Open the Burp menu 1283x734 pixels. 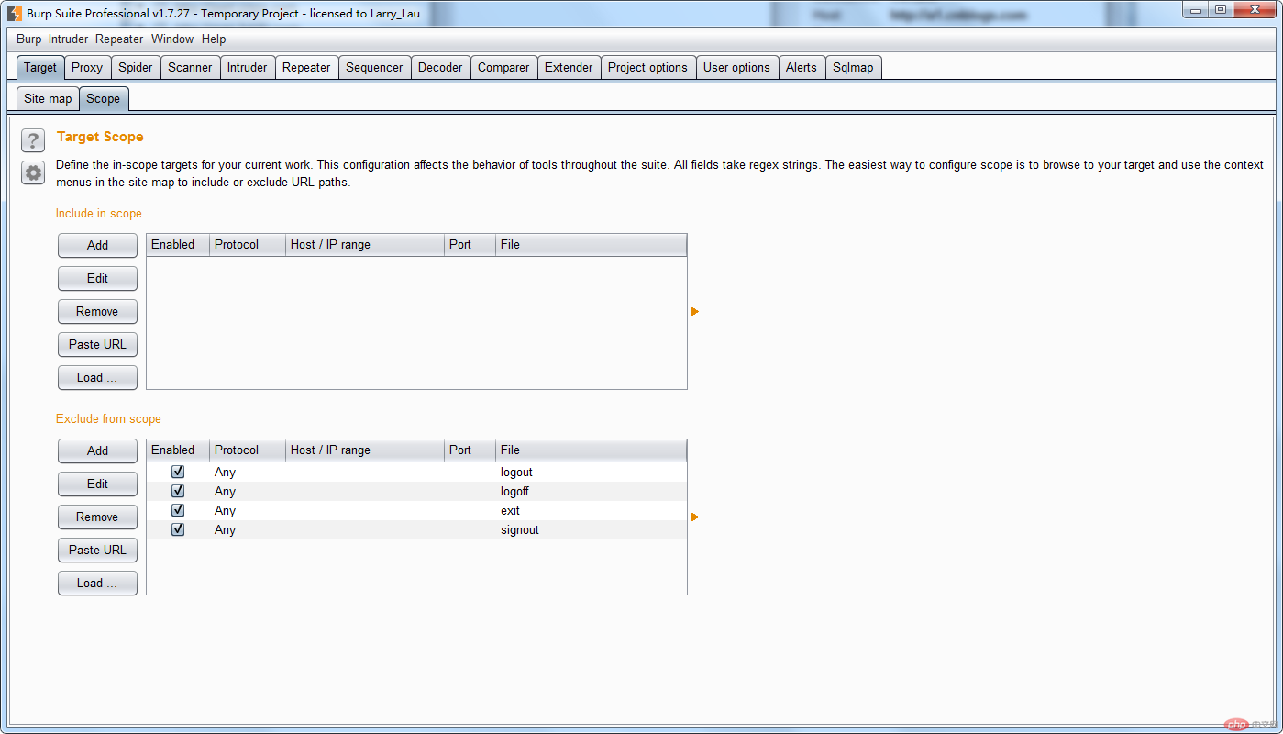pyautogui.click(x=28, y=39)
